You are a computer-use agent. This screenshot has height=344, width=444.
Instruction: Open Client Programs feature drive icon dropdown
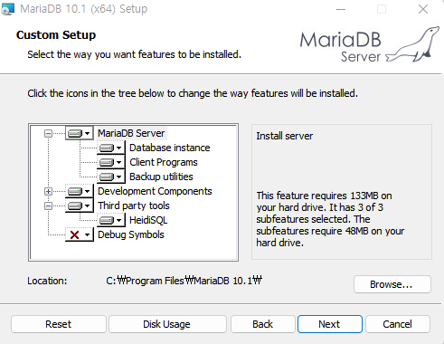[x=110, y=162]
